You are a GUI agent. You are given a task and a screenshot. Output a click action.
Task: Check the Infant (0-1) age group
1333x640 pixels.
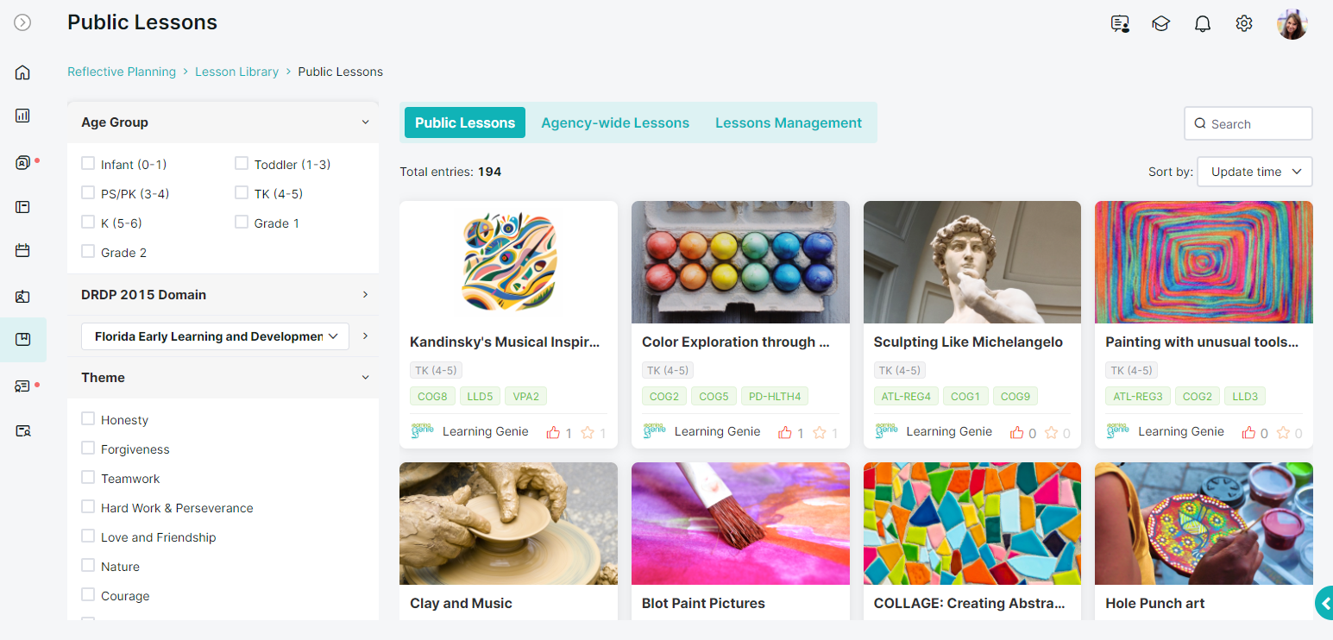88,163
